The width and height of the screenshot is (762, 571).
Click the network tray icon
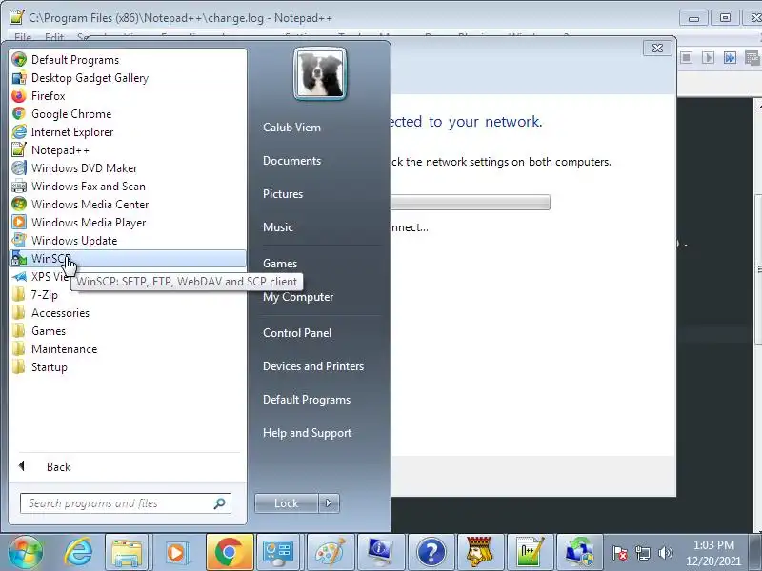(642, 553)
